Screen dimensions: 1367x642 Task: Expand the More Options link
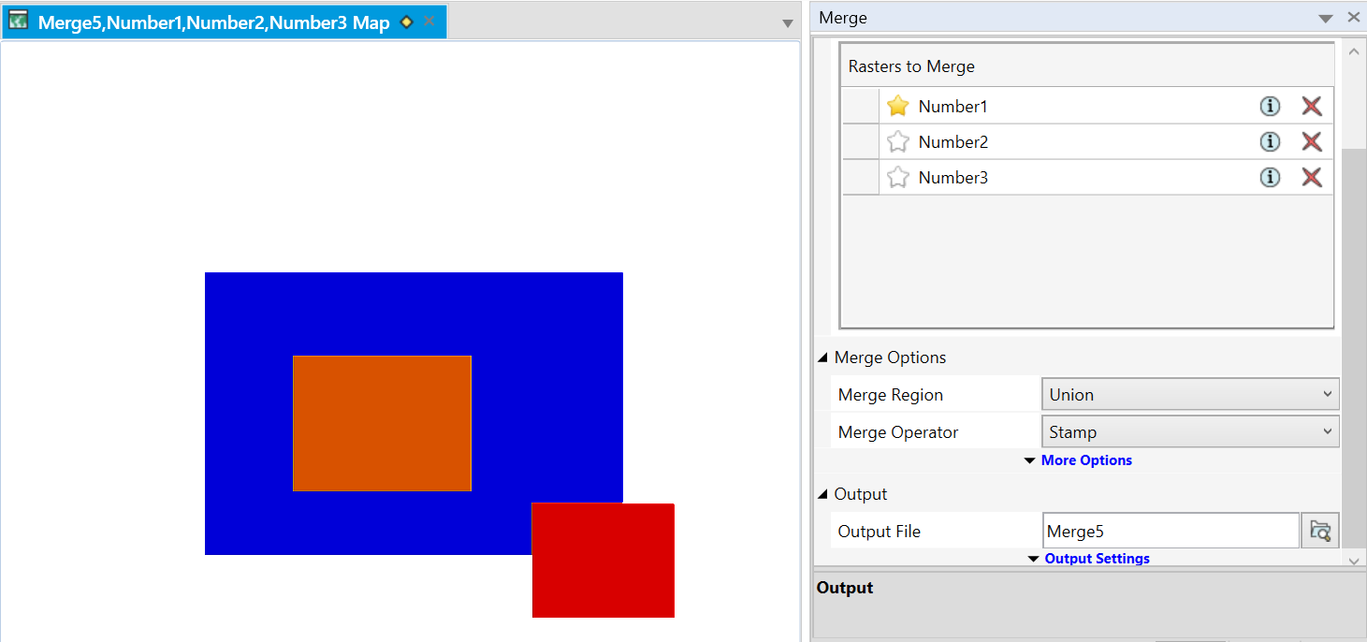1085,460
